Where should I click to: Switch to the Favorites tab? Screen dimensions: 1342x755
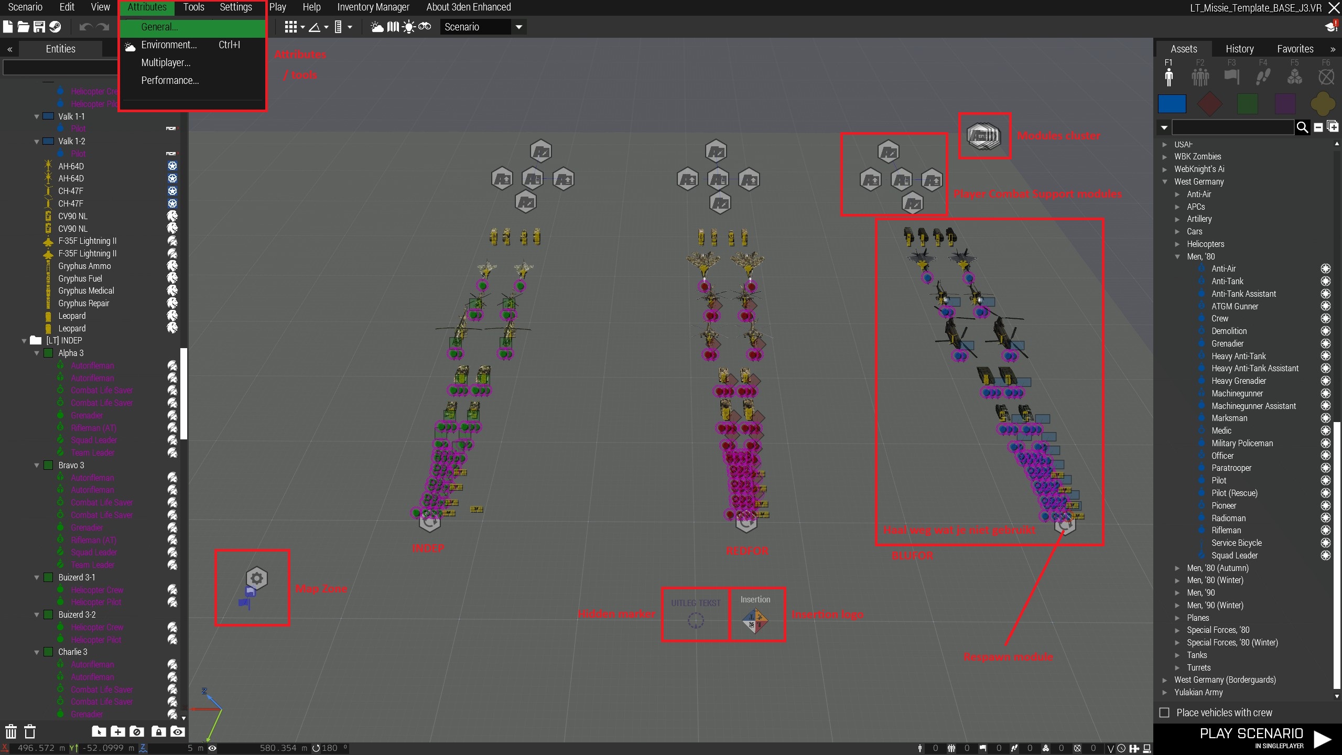tap(1295, 49)
